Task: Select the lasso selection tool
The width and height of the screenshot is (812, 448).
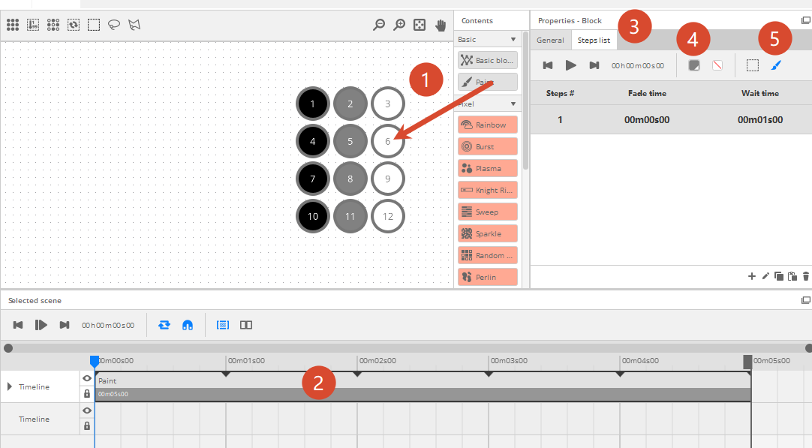Action: tap(113, 25)
